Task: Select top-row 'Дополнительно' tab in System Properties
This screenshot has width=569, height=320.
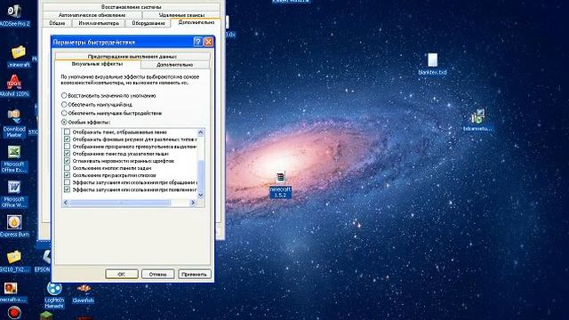Action: click(x=196, y=22)
